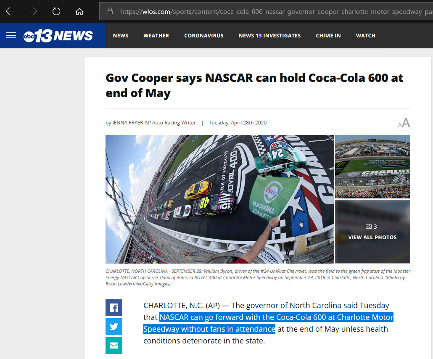Click the ABC 13 News logo
The width and height of the screenshot is (433, 359).
pos(58,36)
